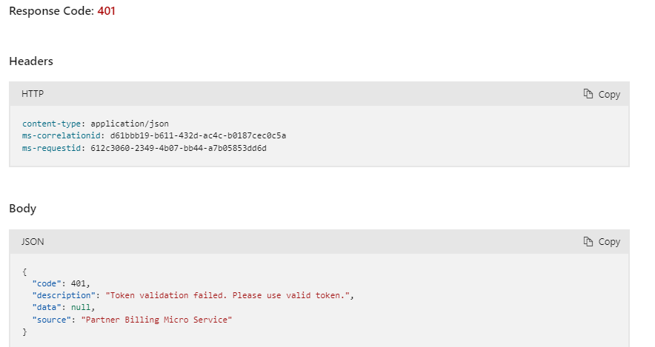This screenshot has width=655, height=347.
Task: Click the copy icon in HTTP headers block
Action: click(x=588, y=94)
